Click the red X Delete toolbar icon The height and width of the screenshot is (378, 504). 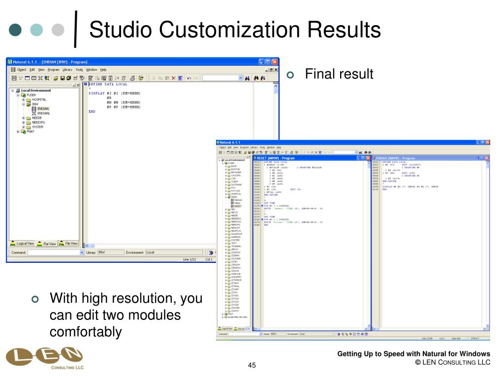pyautogui.click(x=174, y=78)
